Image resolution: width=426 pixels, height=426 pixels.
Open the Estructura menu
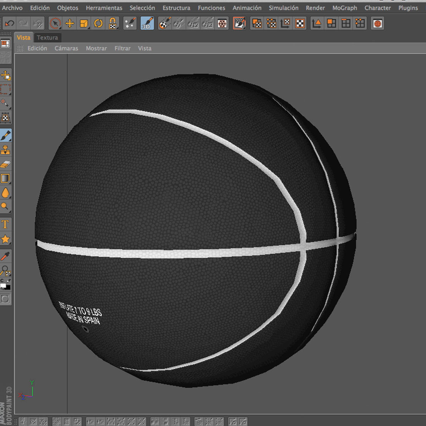click(176, 8)
